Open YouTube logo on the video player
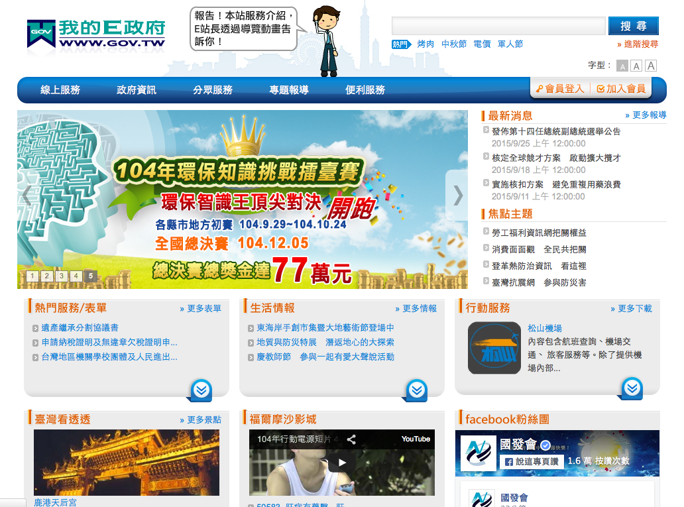 click(416, 439)
